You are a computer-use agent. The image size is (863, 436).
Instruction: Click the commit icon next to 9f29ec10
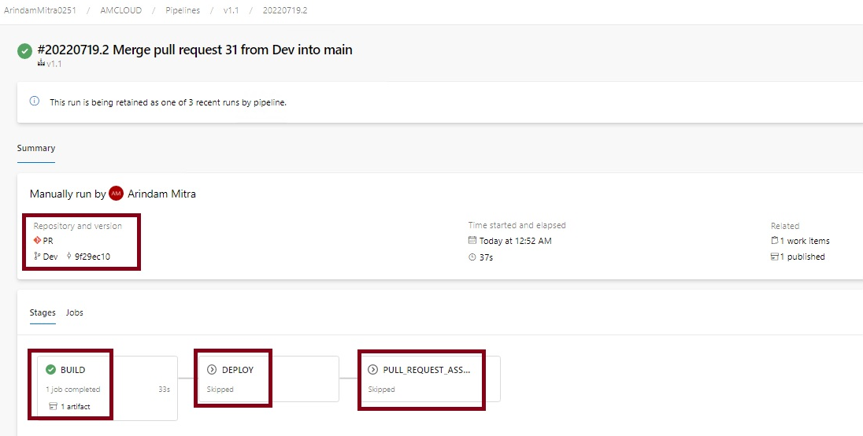click(x=69, y=257)
